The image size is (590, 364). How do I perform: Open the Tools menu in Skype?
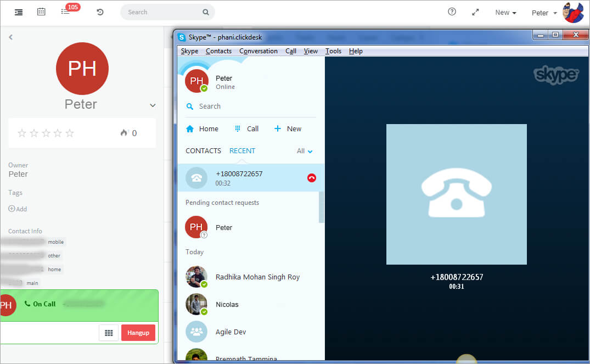333,51
